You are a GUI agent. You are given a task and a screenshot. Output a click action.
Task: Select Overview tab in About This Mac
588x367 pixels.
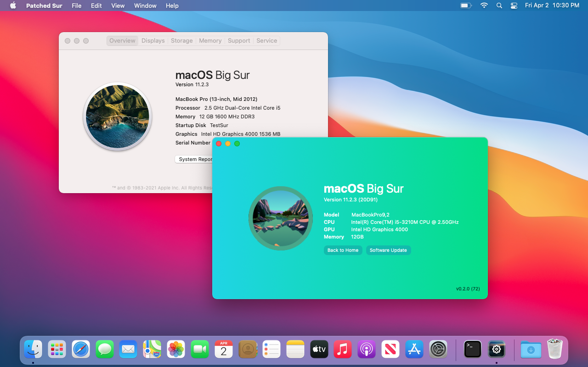(x=122, y=41)
